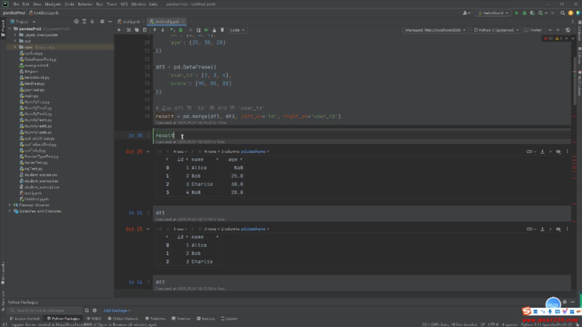Toggle the Trusted notebook checkbox
The width and height of the screenshot is (582, 327).
click(526, 30)
